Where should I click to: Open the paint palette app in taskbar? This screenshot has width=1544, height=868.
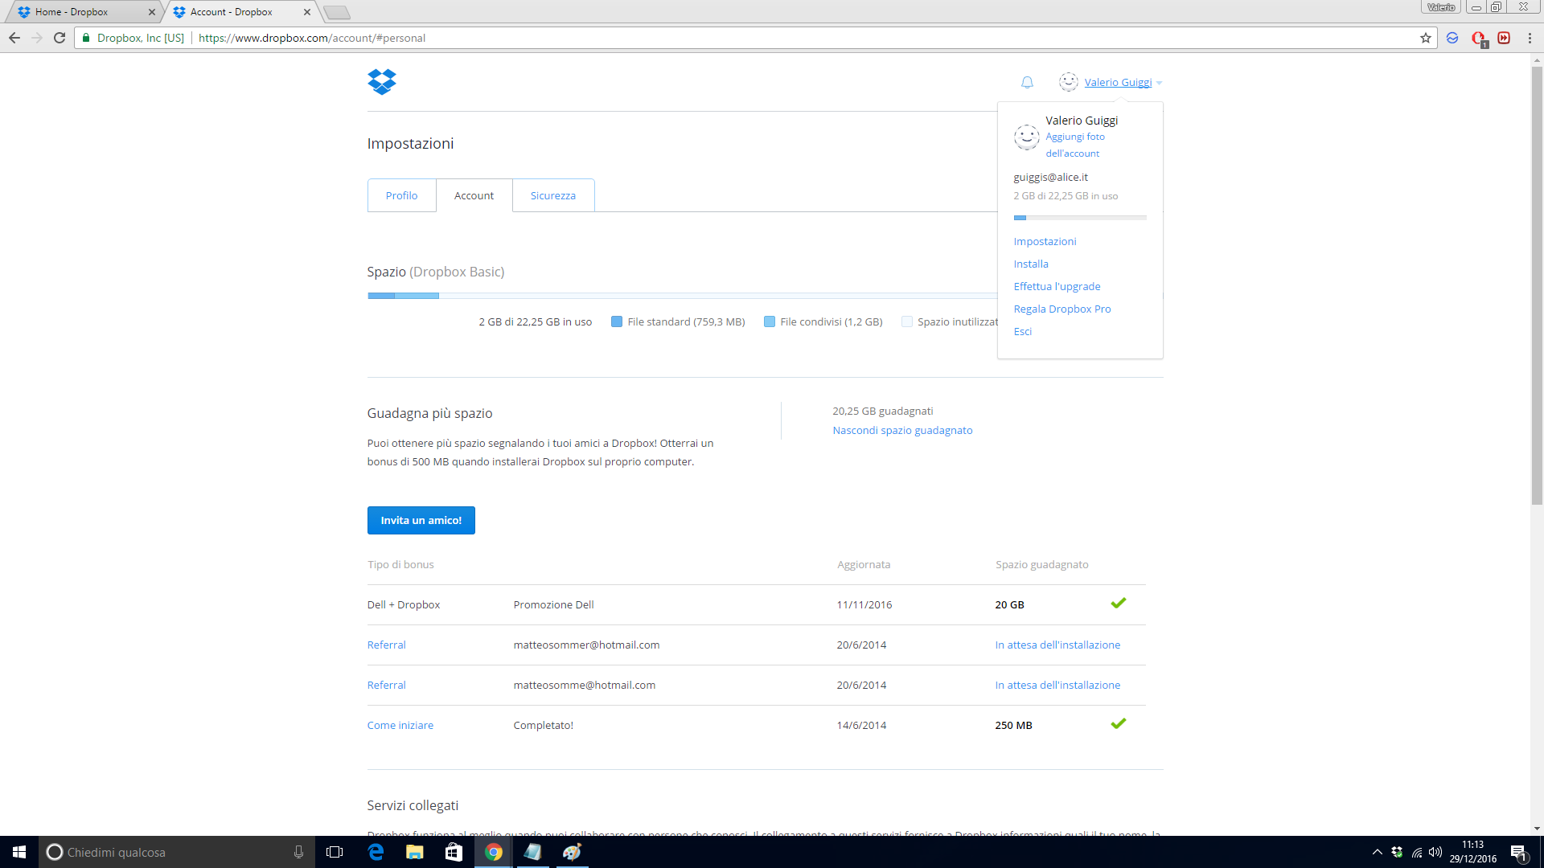[572, 852]
